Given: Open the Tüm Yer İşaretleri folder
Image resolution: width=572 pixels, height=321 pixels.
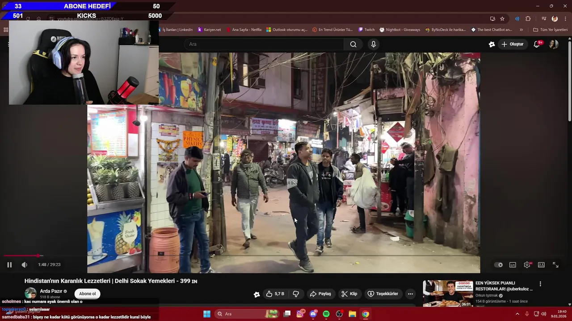Looking at the screenshot, I should (550, 30).
